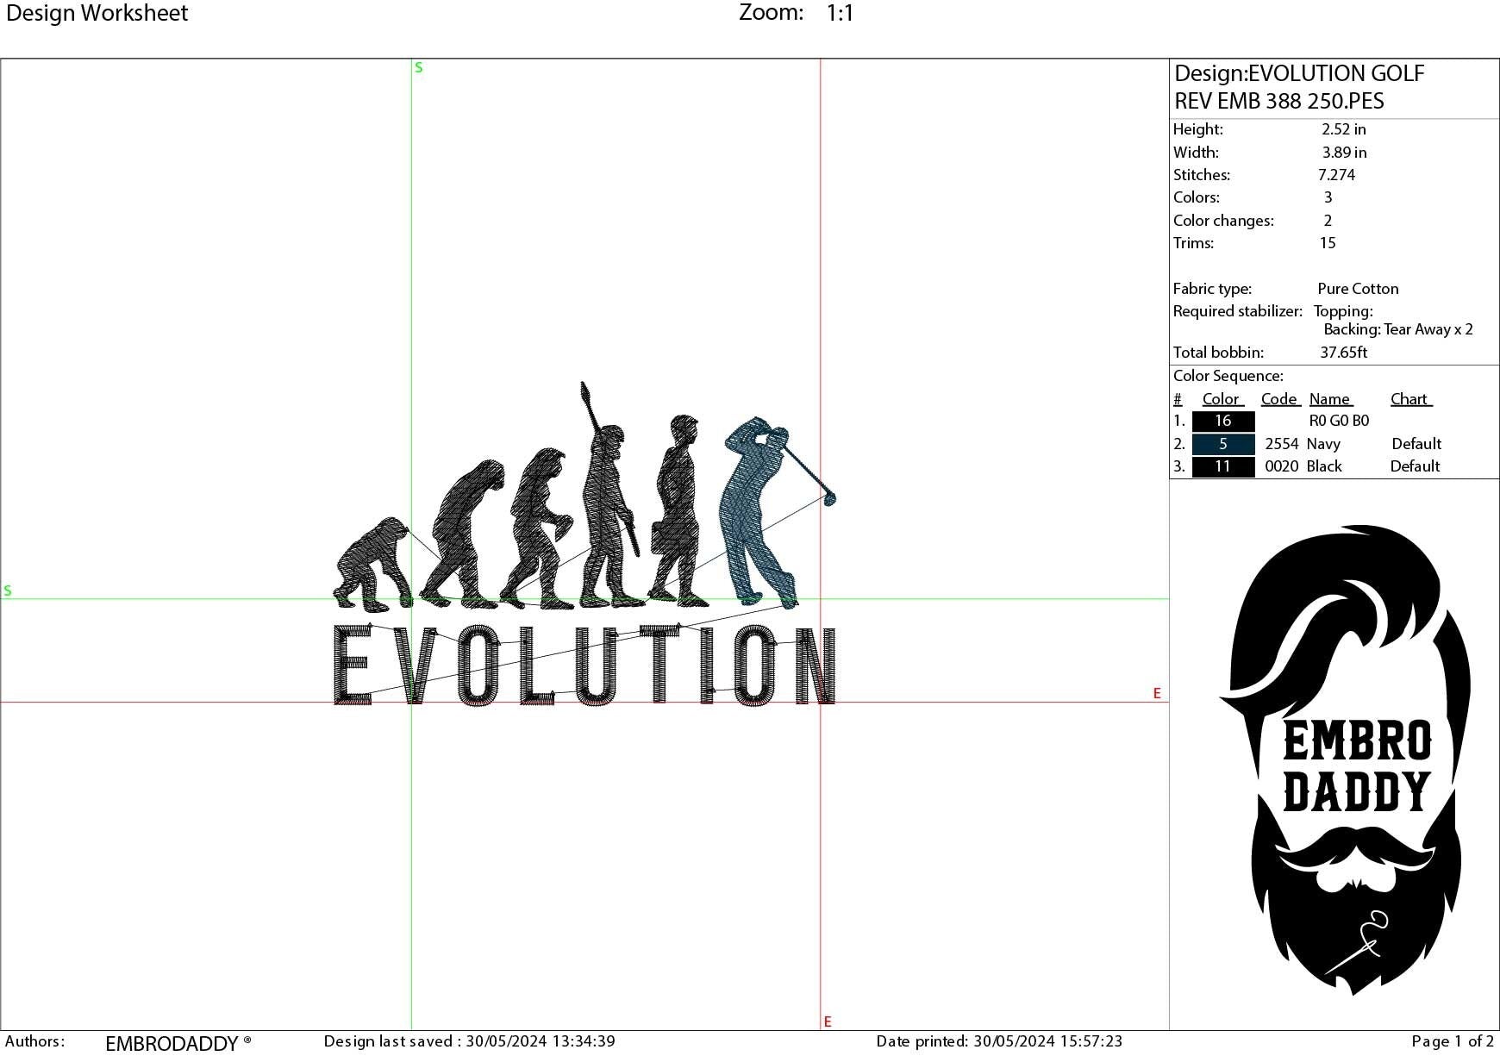Expand the Code column listing
The height and width of the screenshot is (1056, 1500).
tap(1279, 398)
